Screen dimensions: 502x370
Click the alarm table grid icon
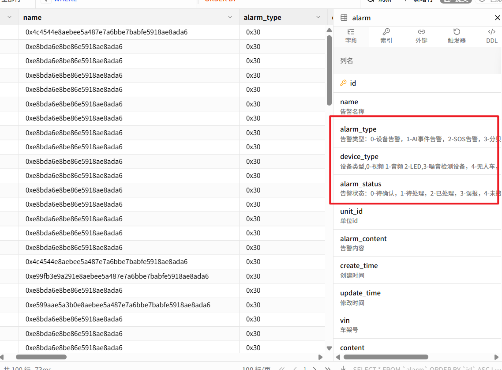coord(344,18)
